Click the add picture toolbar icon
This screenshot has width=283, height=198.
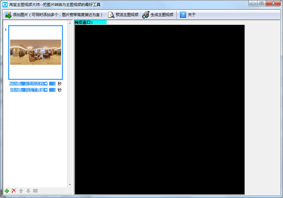[x=8, y=15]
